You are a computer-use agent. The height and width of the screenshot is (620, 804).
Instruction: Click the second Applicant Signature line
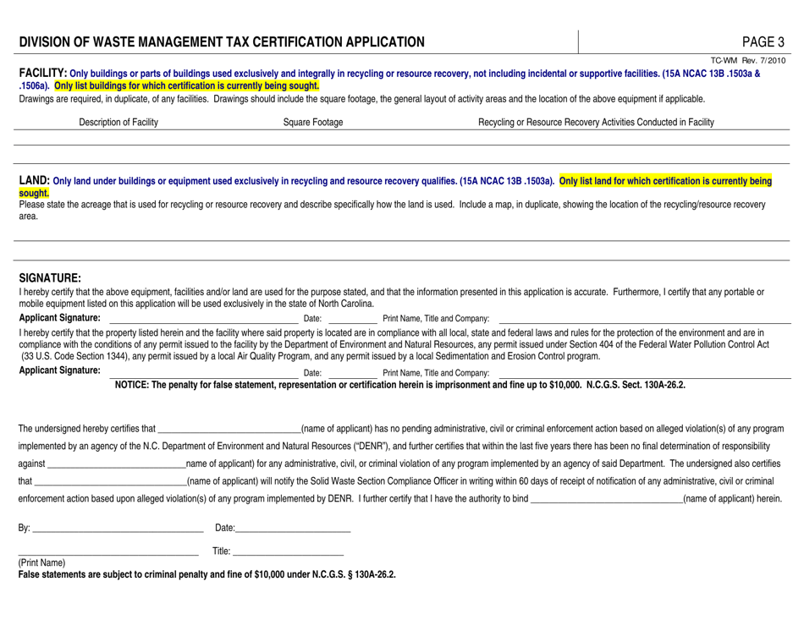click(203, 374)
